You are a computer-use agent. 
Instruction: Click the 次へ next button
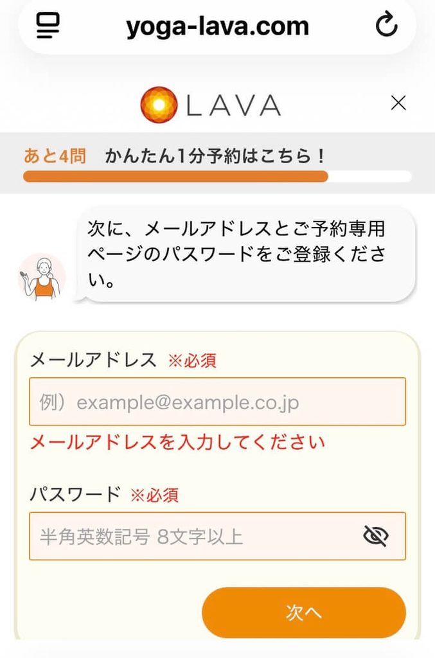point(304,612)
